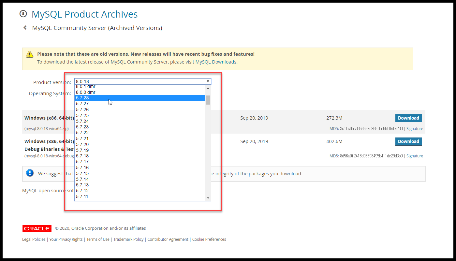456x261 pixels.
Task: Choose version 5.7.28 from the list
Action: [140, 98]
